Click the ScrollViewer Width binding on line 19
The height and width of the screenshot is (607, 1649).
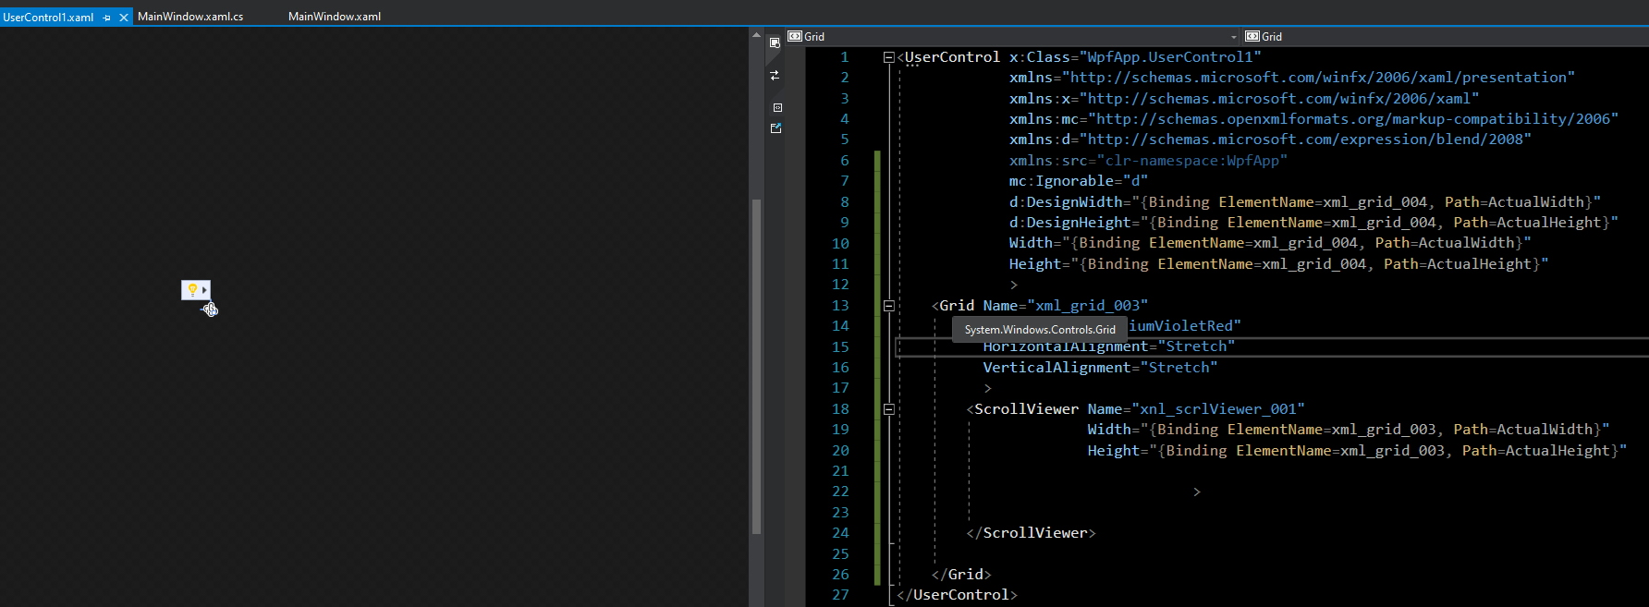1349,429
